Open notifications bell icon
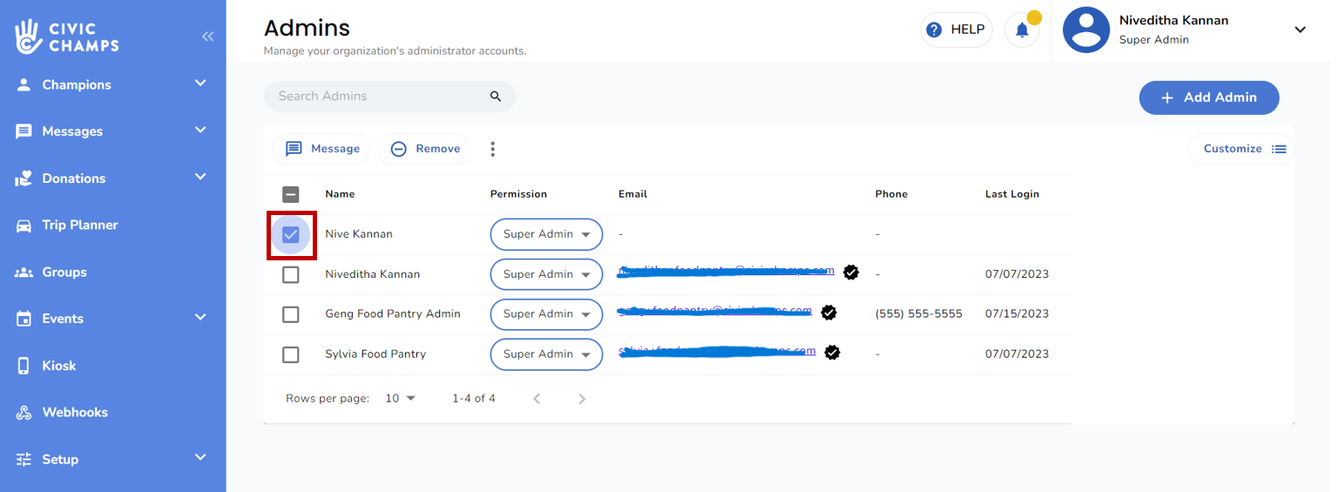The height and width of the screenshot is (492, 1338). point(1022,30)
